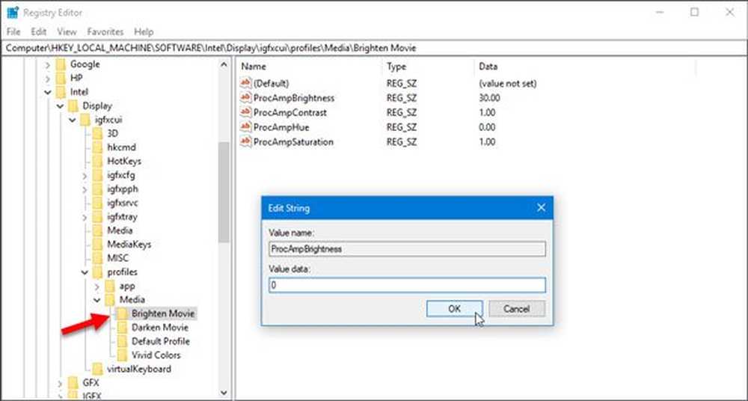Viewport: 748px width, 401px height.
Task: Expand the igfxpph key
Action: pos(85,189)
